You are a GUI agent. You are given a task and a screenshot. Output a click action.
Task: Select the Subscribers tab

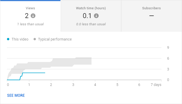tap(152, 16)
